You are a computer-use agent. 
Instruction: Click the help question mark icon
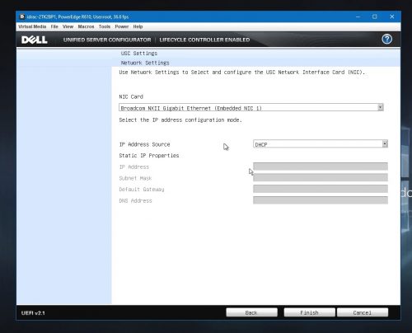[386, 40]
